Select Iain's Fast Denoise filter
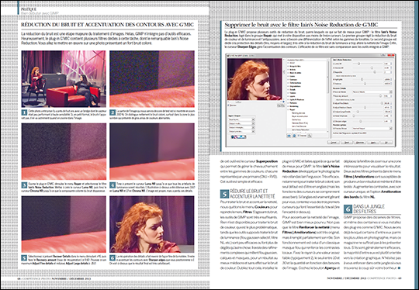This screenshot has width=419, height=290. click(299, 126)
